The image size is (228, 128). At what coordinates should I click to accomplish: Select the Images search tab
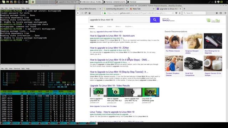100,27
